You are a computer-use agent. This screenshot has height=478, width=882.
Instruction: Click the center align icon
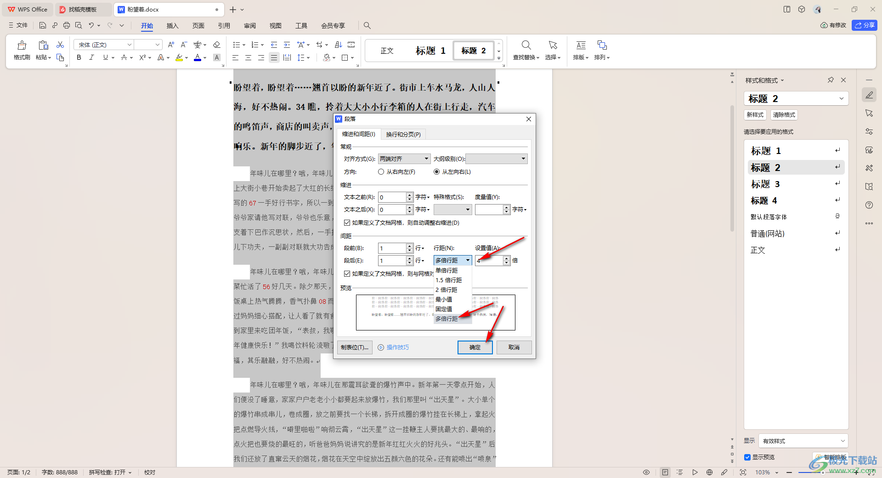click(248, 57)
